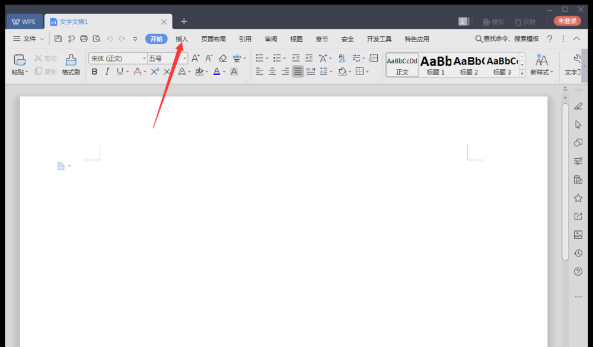Toggle character shading A button
The image size is (593, 347).
coord(234,72)
